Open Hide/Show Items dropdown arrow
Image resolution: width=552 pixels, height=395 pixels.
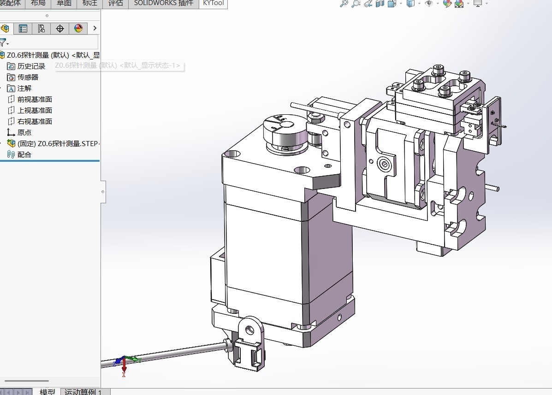pyautogui.click(x=438, y=4)
